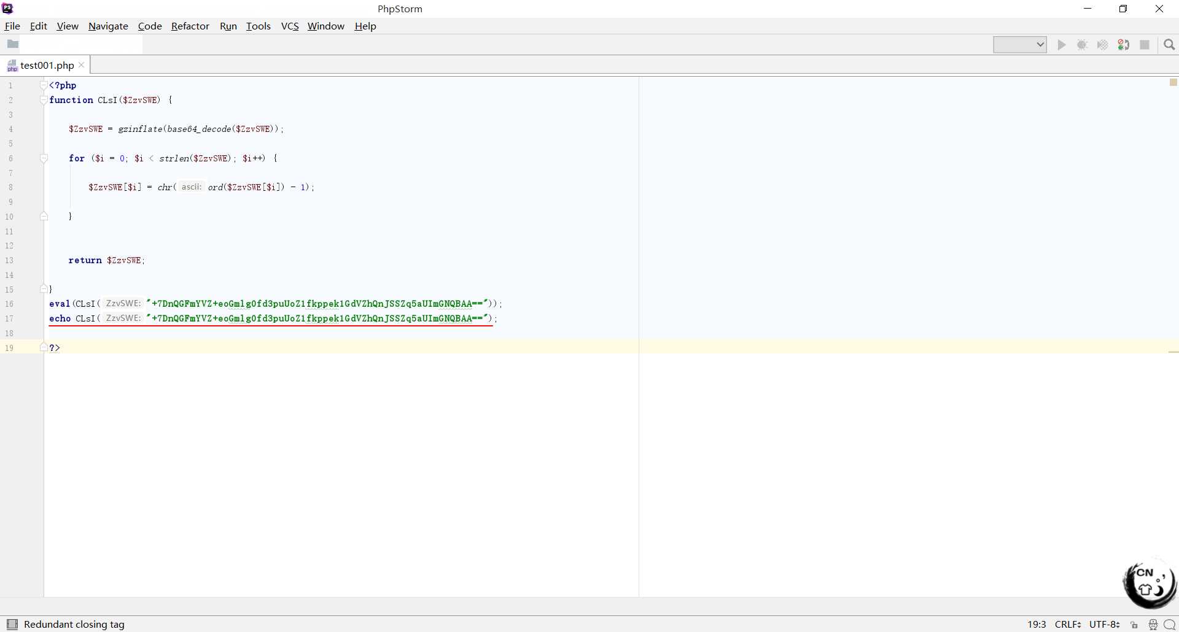Click the fold marker beside the ?> tag
The height and width of the screenshot is (632, 1179).
44,347
